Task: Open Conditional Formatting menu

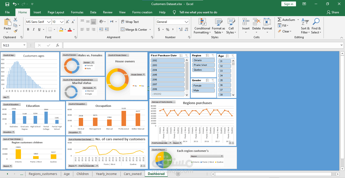Action: tap(202, 26)
